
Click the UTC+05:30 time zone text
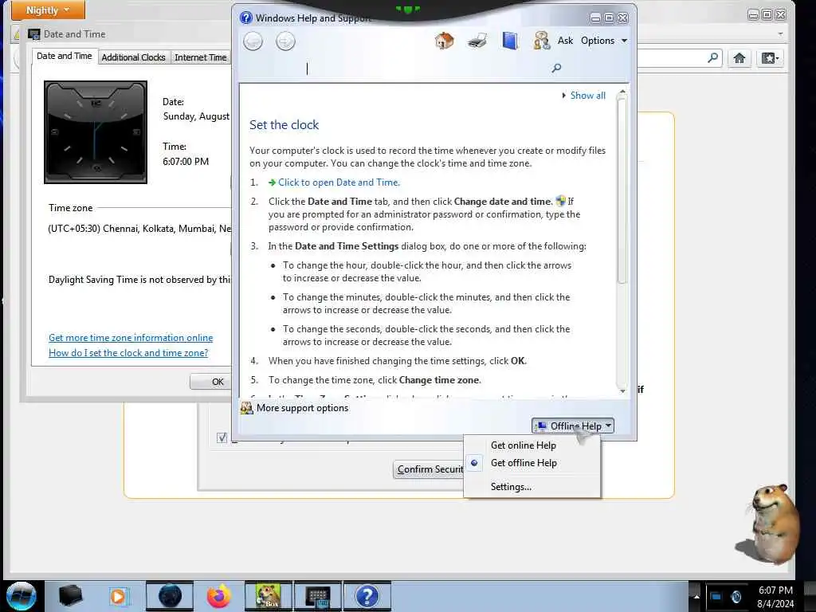point(139,229)
